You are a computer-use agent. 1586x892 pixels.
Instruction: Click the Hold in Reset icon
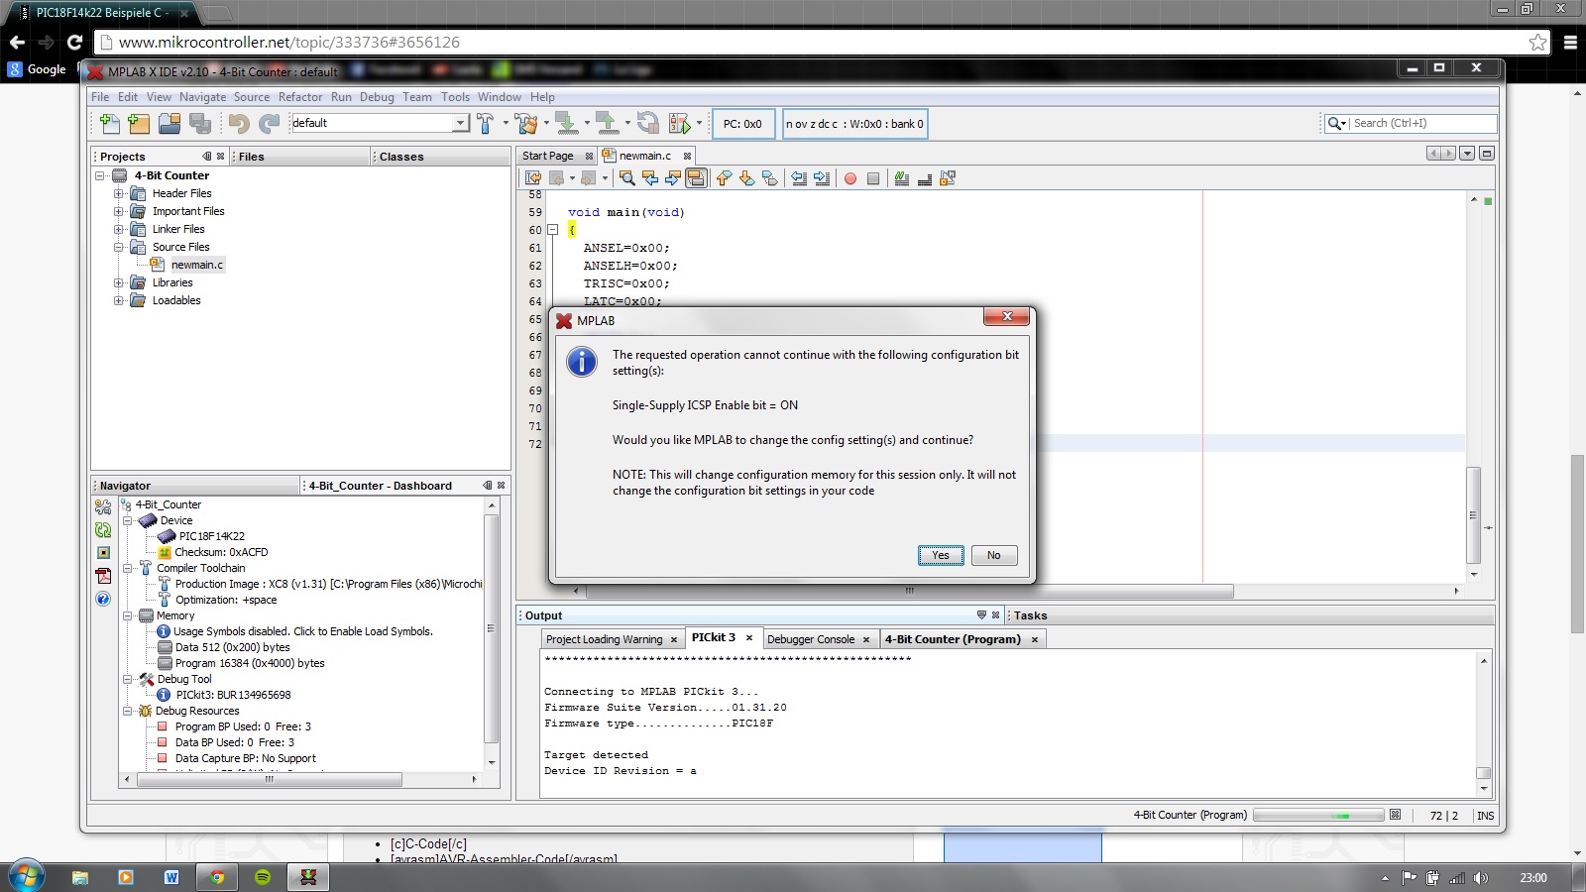click(x=648, y=123)
